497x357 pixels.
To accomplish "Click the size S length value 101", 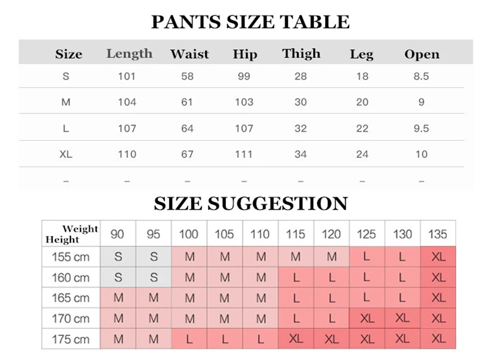I will coord(127,77).
